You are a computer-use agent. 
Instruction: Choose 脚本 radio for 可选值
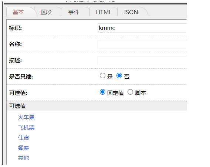point(130,92)
